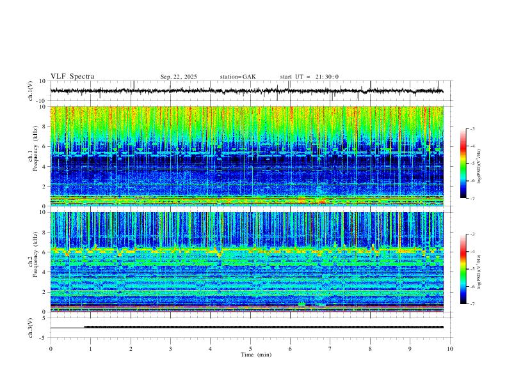Viewport: 507px width, 391px height.
Task: Click time axis tick label "8"
Action: (370, 349)
